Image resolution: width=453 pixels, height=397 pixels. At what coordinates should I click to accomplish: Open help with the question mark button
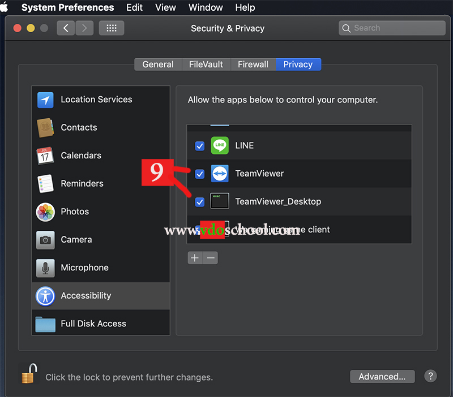[x=430, y=376]
